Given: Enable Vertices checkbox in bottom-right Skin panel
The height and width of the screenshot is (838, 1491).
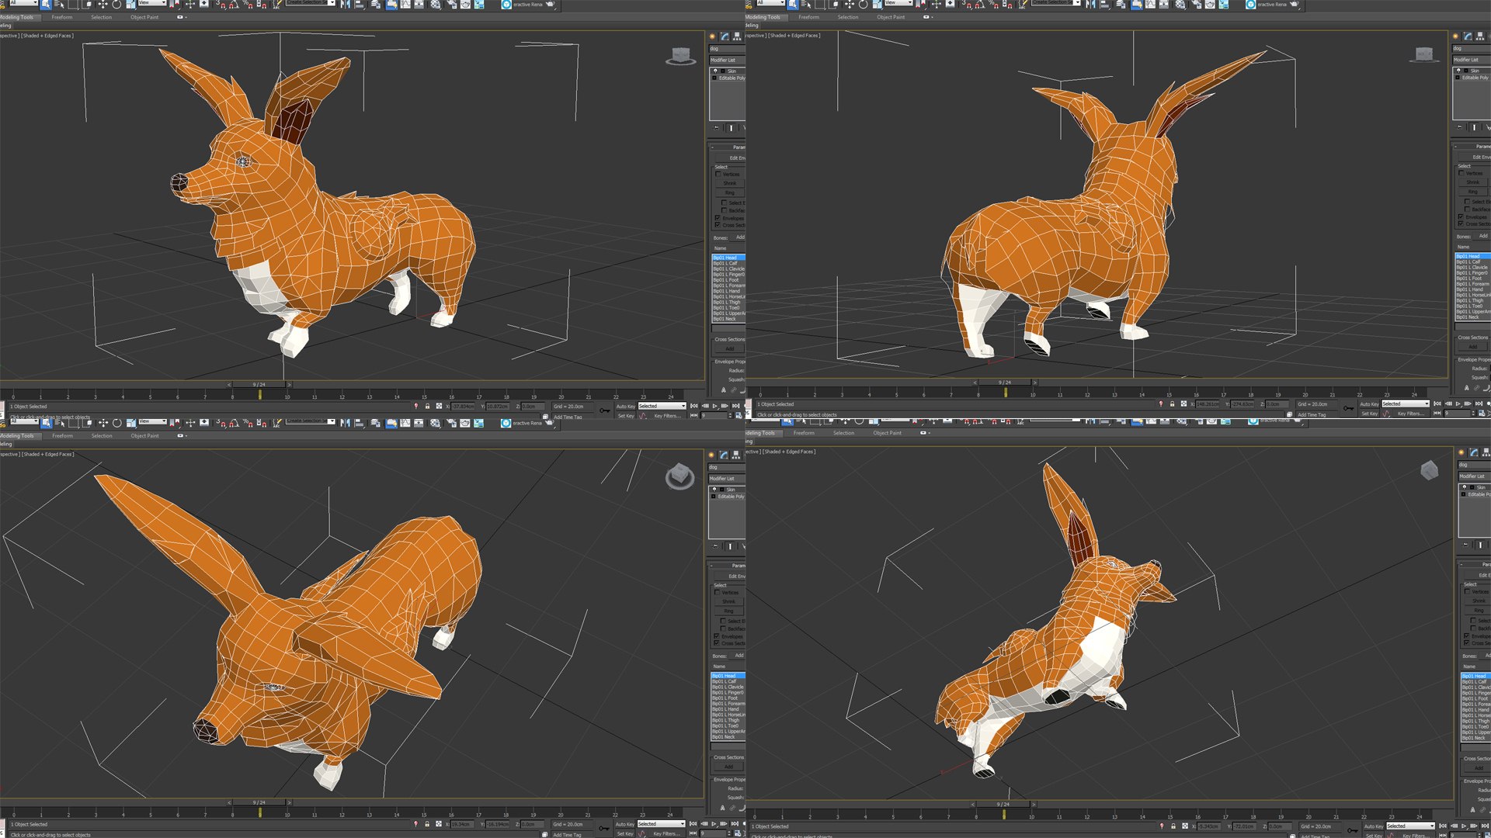Looking at the screenshot, I should [1467, 591].
